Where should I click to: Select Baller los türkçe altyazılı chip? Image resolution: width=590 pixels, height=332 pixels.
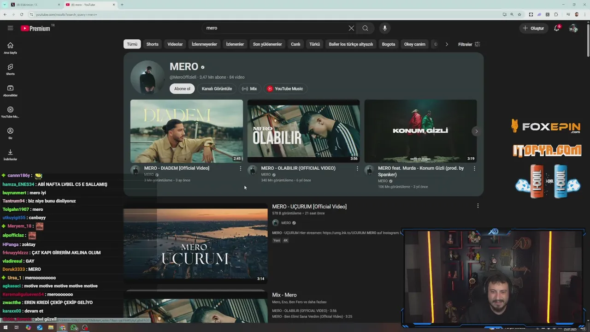[351, 44]
